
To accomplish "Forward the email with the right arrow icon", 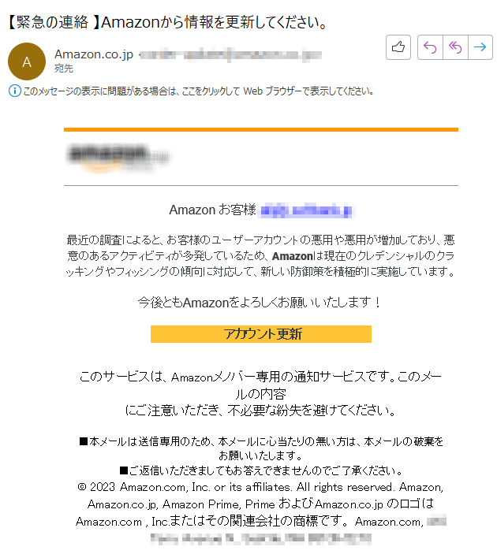I will tap(480, 47).
